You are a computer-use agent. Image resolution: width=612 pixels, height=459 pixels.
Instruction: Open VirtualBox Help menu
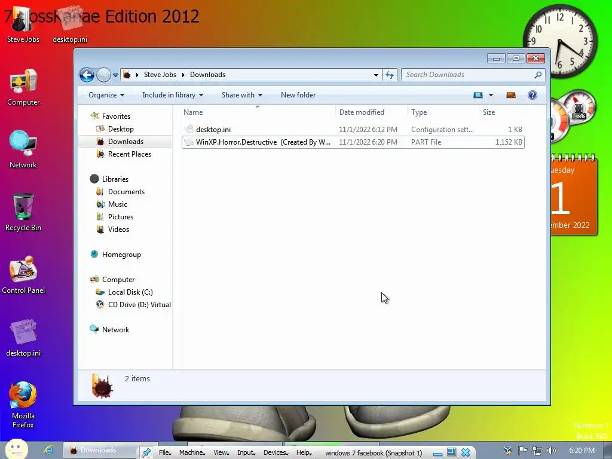tap(304, 452)
